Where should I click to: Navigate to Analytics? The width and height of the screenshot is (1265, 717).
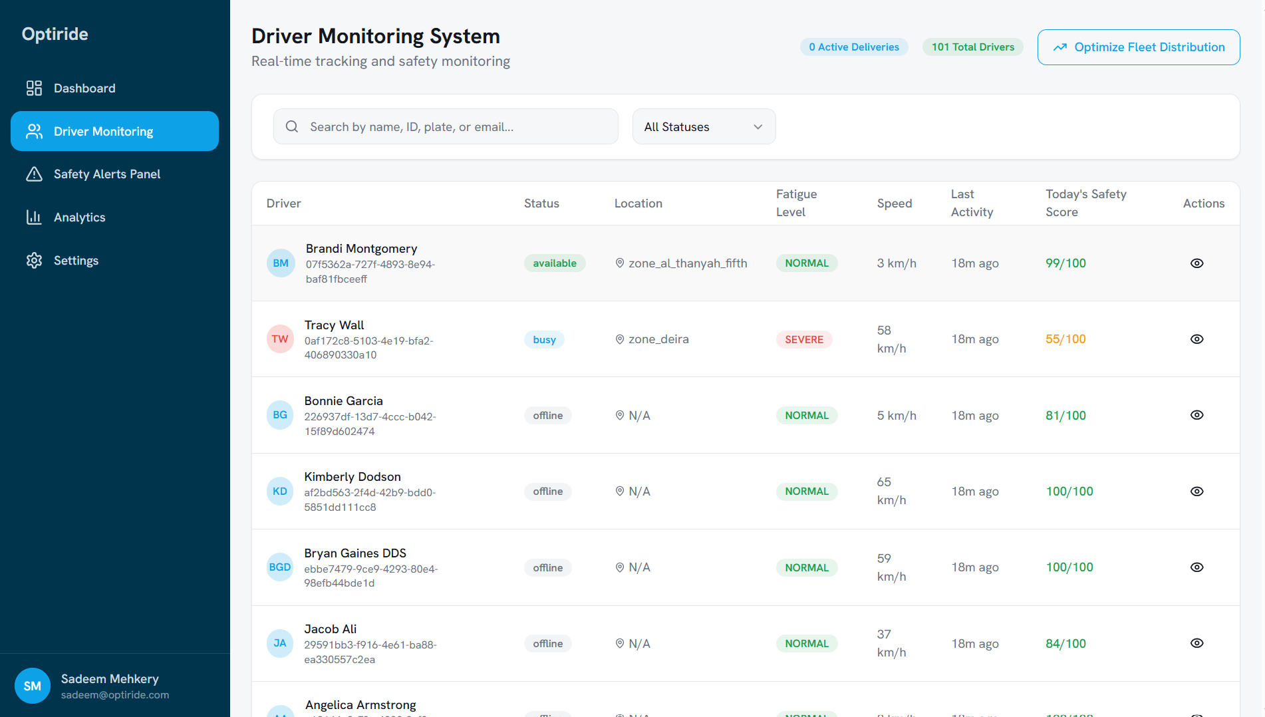tap(114, 217)
